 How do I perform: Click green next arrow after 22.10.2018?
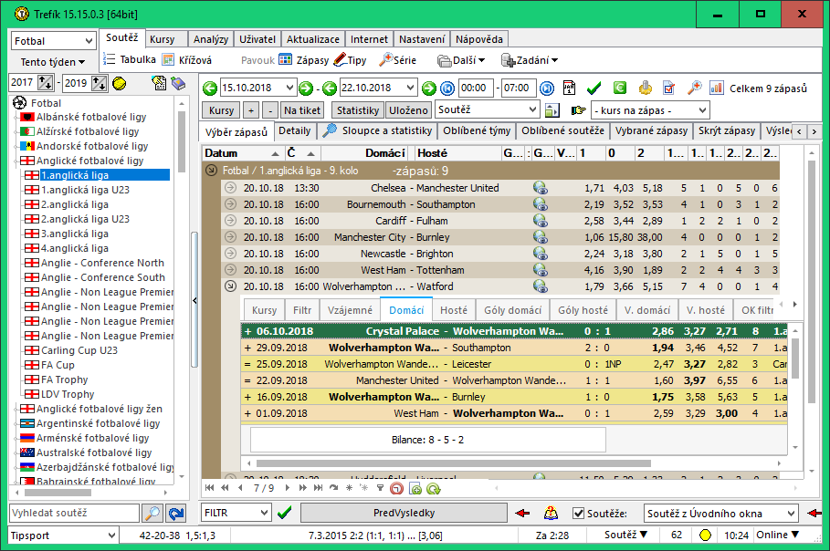pos(429,88)
